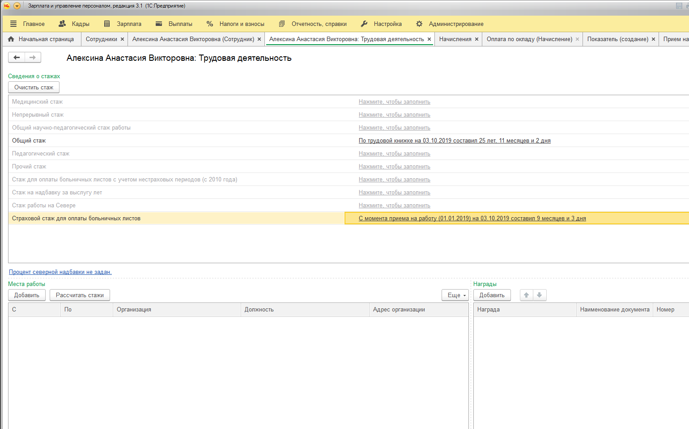
Task: Close the Сотрудники tab
Action: (x=122, y=39)
